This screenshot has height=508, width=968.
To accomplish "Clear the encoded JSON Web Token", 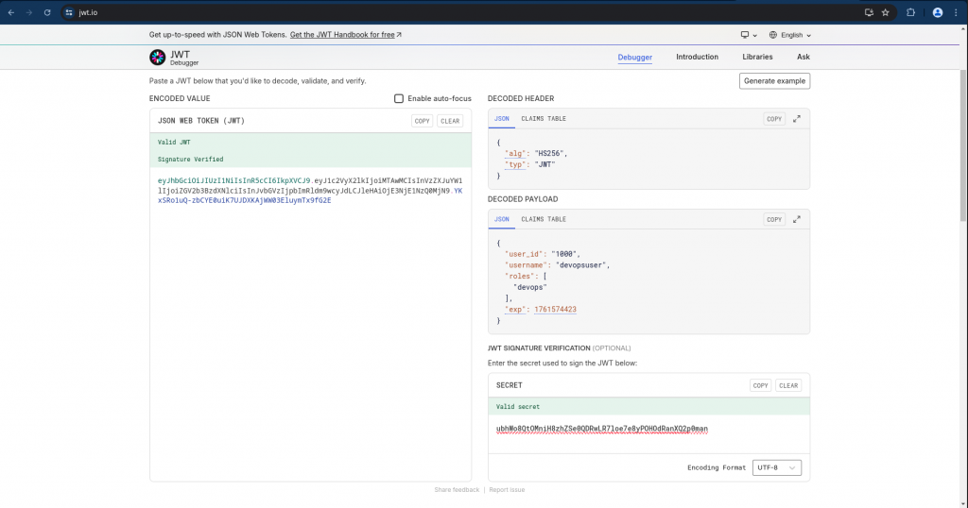I will [450, 121].
